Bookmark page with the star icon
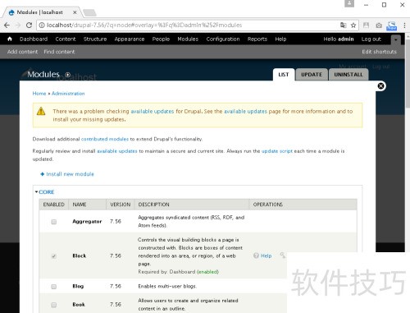 tap(353, 25)
